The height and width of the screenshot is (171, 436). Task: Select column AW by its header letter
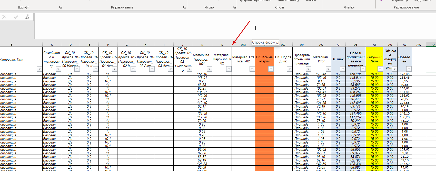pos(419,45)
